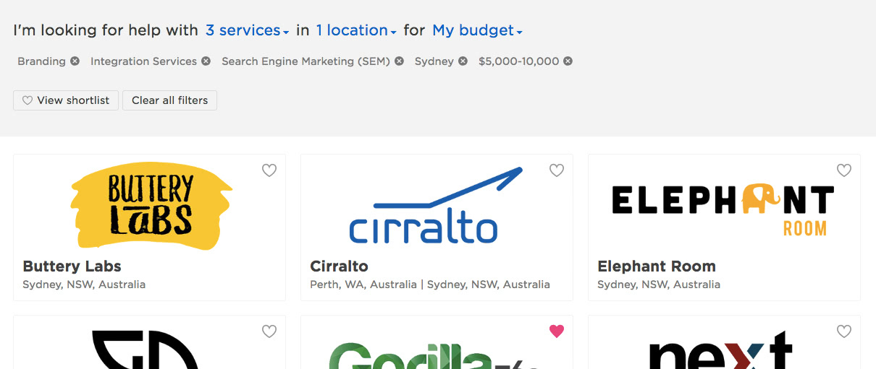Open the Elephant Room title link
Screen dimensions: 876x369
pyautogui.click(x=657, y=266)
